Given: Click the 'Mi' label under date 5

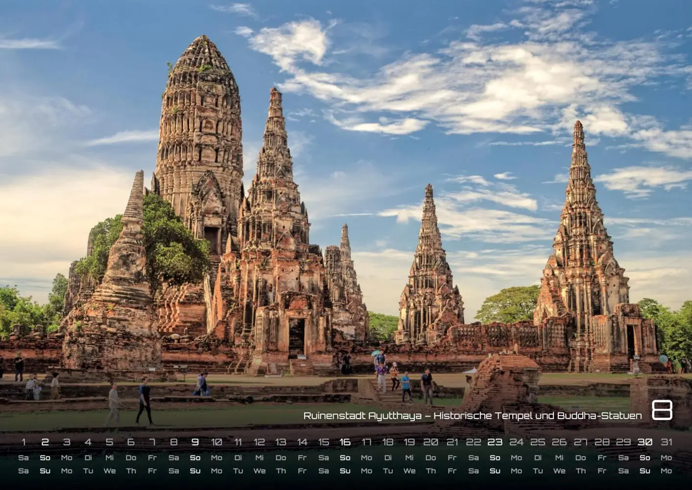Looking at the screenshot, I should pyautogui.click(x=109, y=457).
